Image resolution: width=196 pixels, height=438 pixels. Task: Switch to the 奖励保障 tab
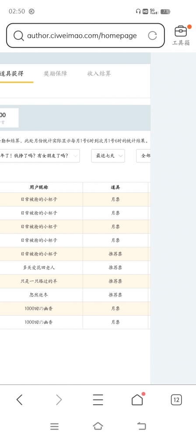55,74
